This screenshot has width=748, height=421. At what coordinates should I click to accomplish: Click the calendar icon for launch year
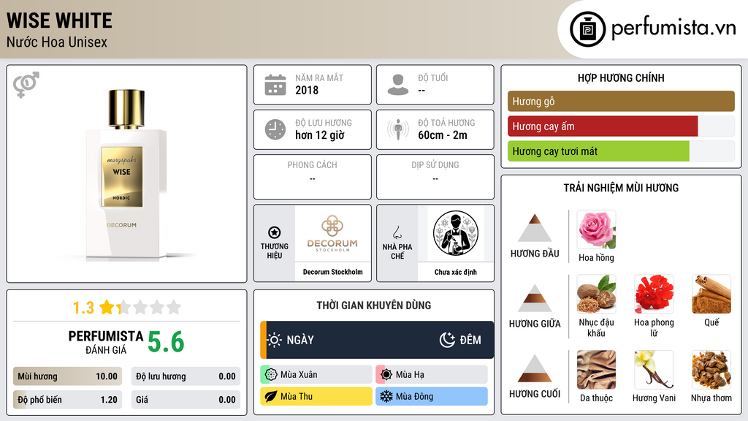click(275, 85)
